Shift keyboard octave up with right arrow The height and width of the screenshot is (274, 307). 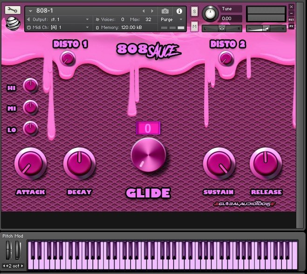pyautogui.click(x=22, y=266)
